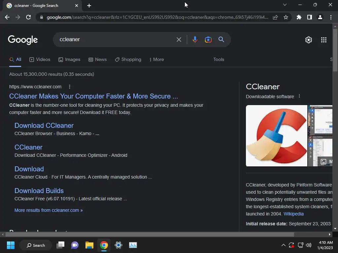Image resolution: width=338 pixels, height=253 pixels.
Task: Open the Download Builds sitelink
Action: click(x=39, y=191)
